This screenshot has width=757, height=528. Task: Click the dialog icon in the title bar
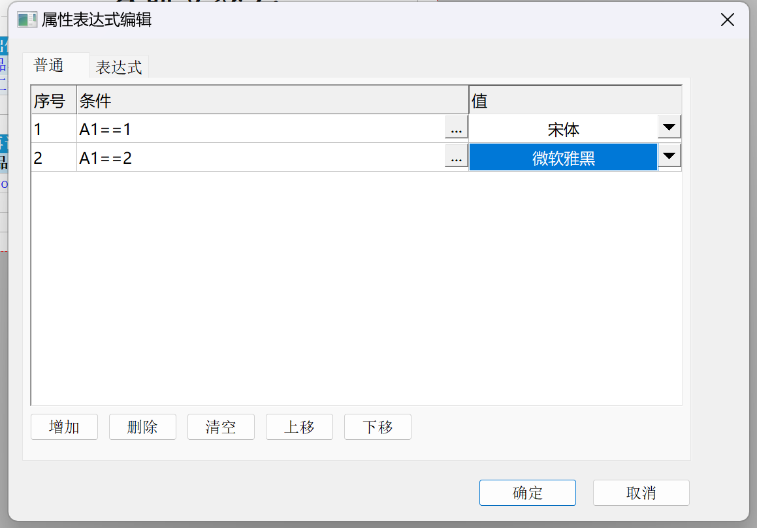pyautogui.click(x=27, y=20)
